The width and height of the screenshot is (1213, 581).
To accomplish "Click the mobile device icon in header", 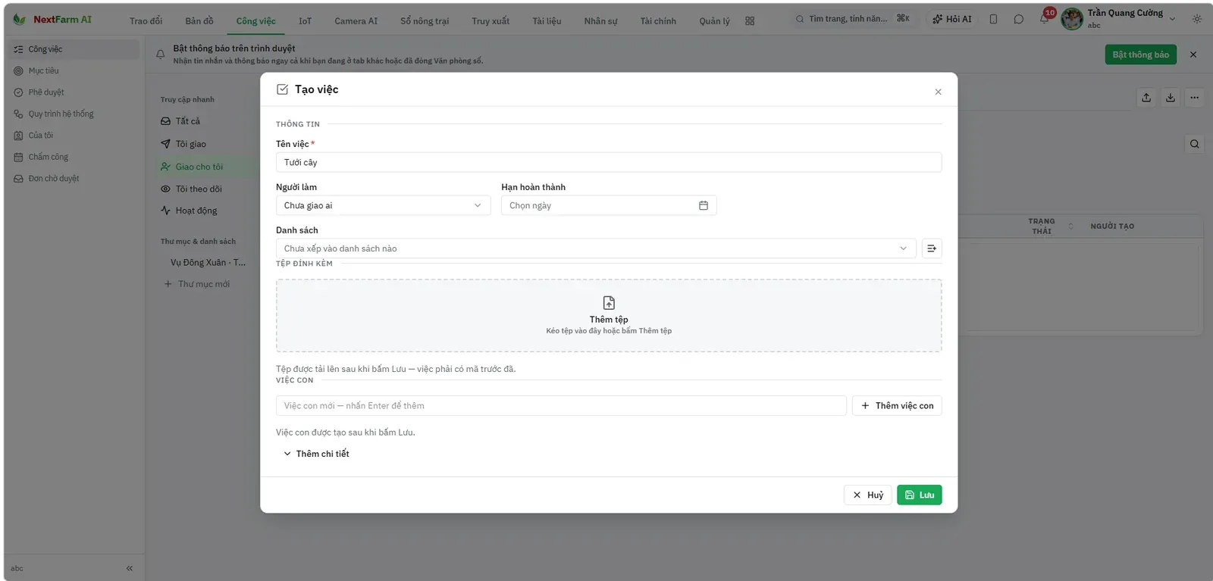I will [993, 19].
